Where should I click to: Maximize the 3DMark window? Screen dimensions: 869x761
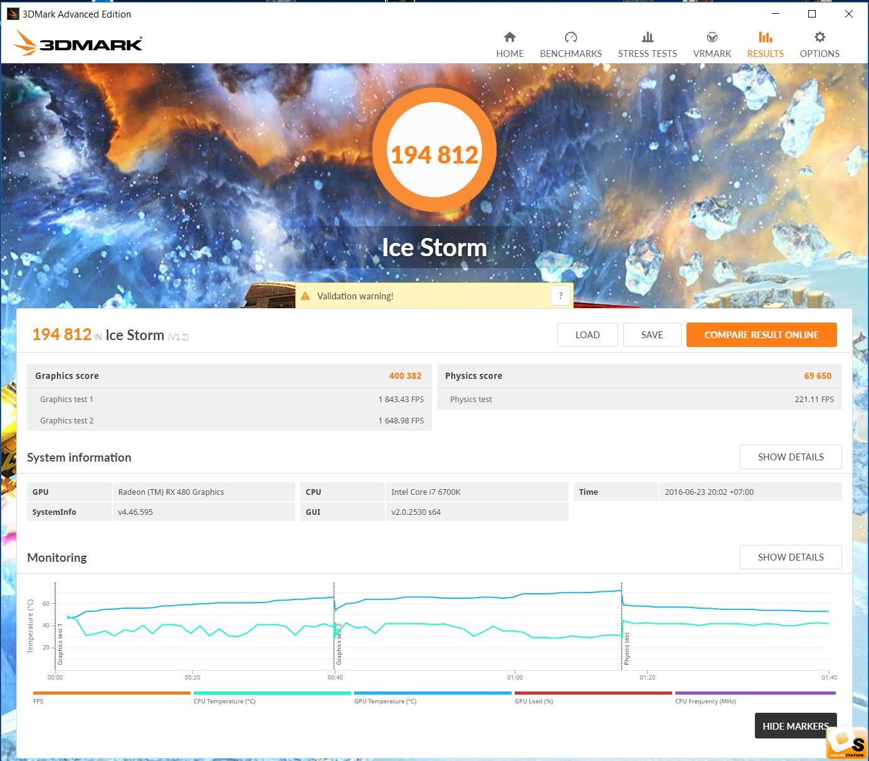tap(812, 14)
